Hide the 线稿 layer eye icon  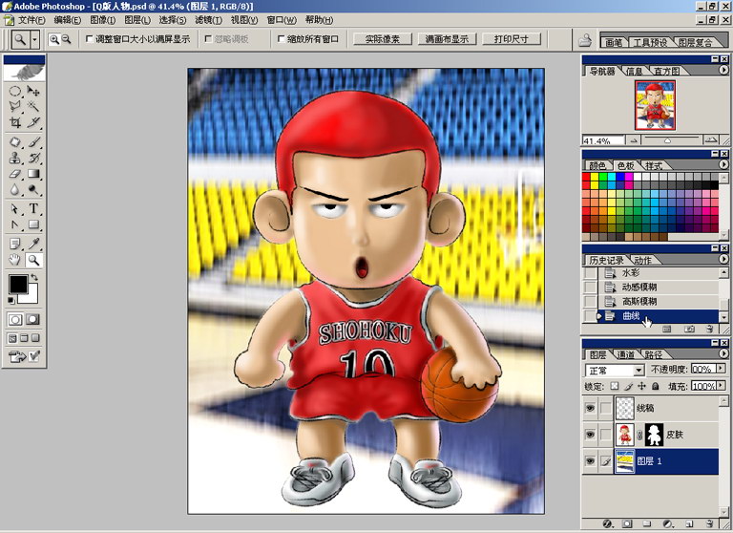[590, 408]
